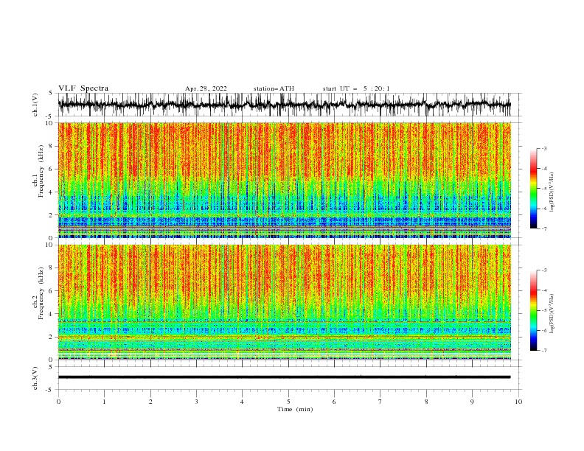Click "-7" on the ch.2 colorbar
Viewport: 584px width, 451px height.
[543, 351]
